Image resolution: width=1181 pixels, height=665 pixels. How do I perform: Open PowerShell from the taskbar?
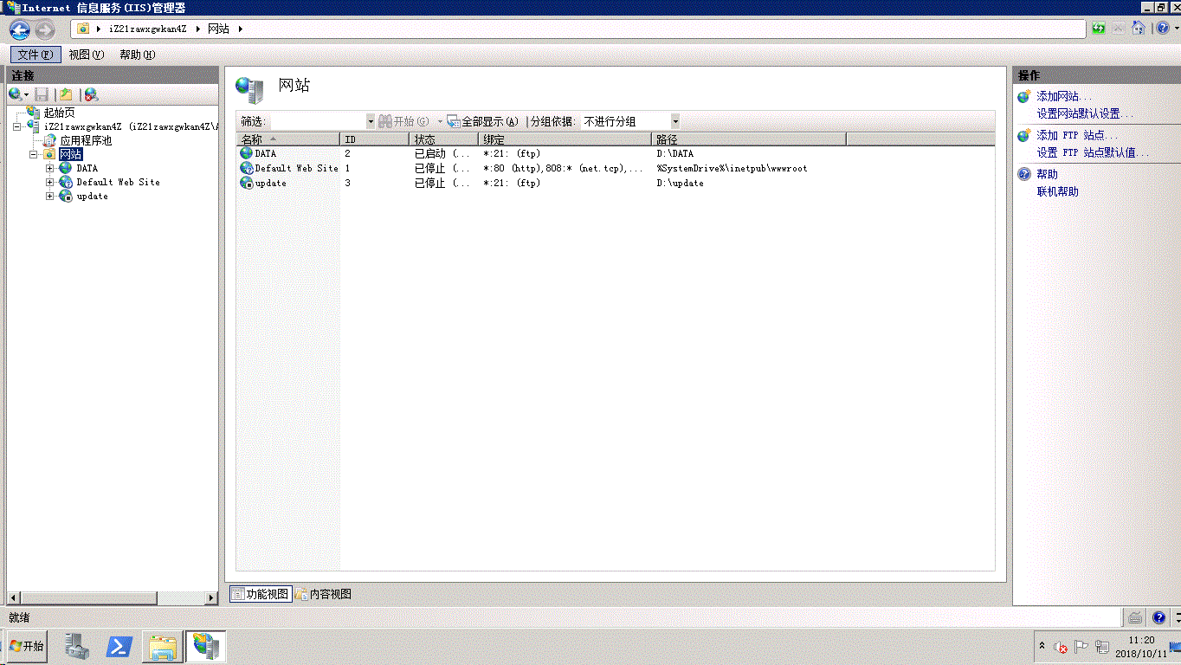point(119,646)
